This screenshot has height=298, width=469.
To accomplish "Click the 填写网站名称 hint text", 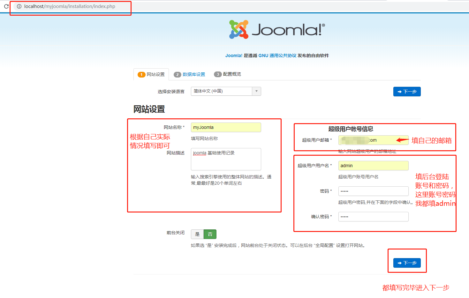I will pos(204,138).
